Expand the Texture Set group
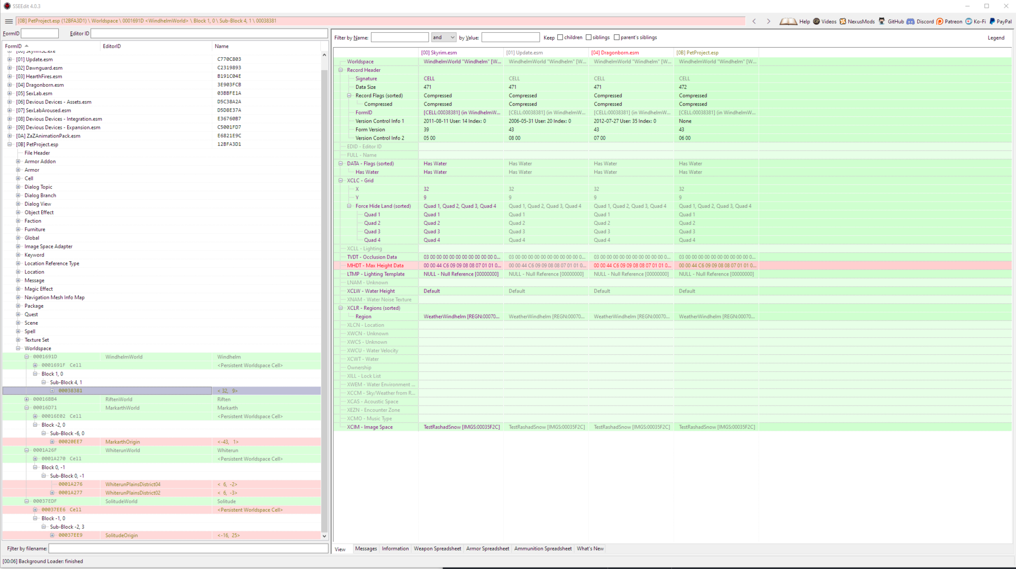This screenshot has width=1016, height=569. (18, 340)
